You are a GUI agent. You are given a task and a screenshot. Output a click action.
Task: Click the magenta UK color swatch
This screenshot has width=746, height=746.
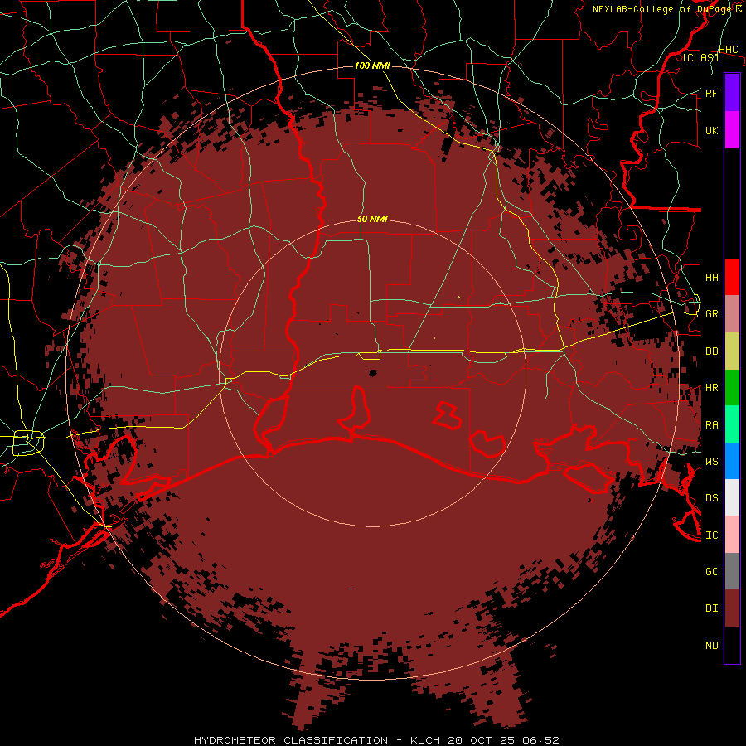(732, 130)
